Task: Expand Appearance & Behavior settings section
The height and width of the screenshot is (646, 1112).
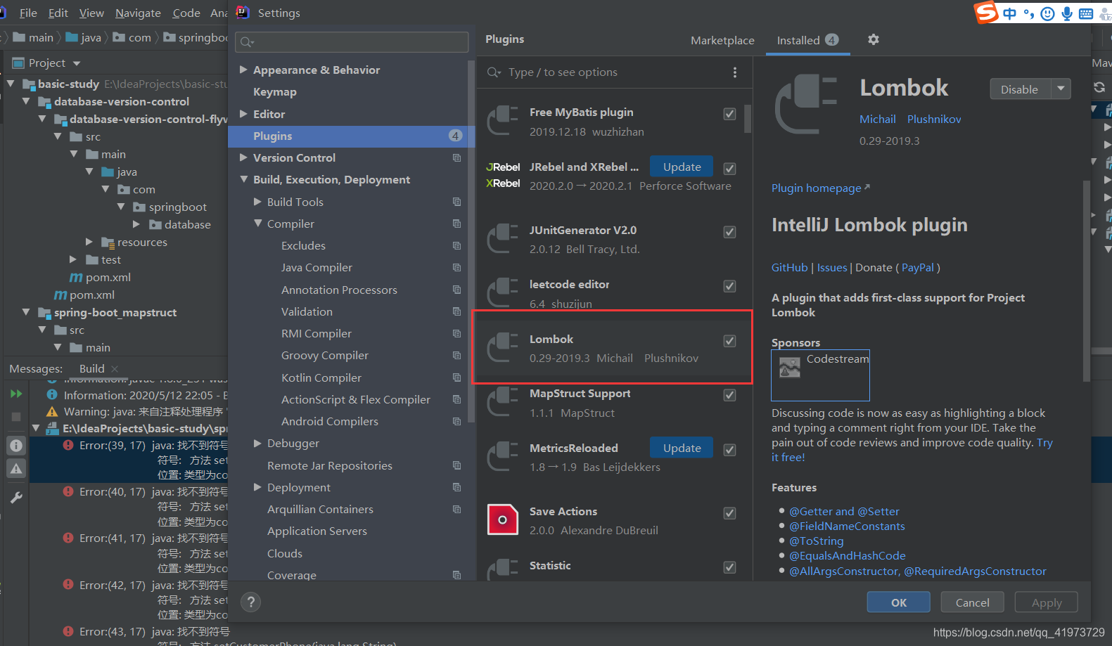Action: click(243, 70)
